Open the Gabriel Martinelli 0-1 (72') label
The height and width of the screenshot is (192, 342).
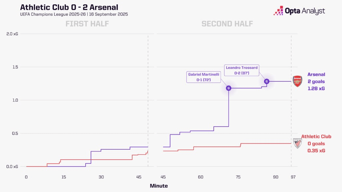click(204, 77)
